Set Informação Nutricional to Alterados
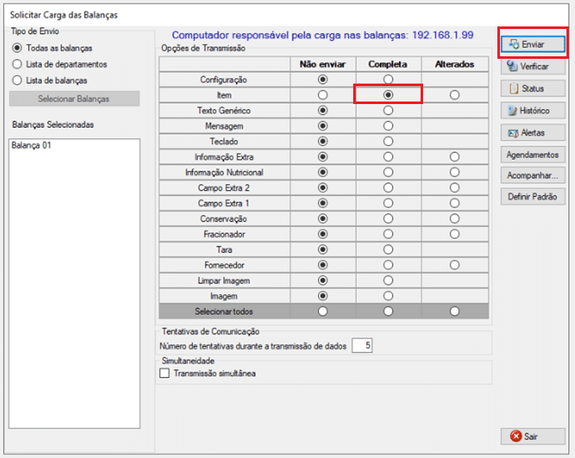The width and height of the screenshot is (575, 458). 455,172
